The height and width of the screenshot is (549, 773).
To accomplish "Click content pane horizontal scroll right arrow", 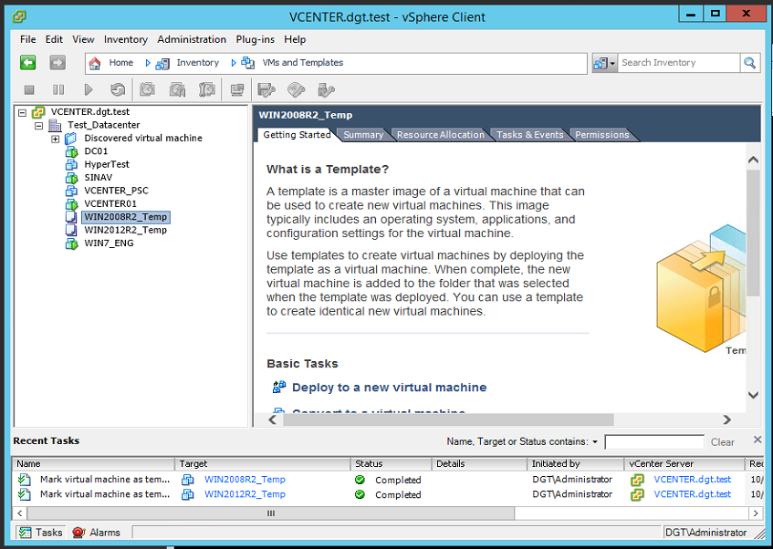I will 726,420.
